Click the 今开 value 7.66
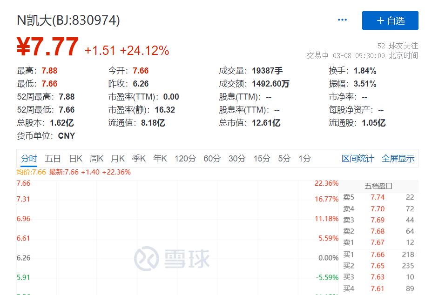The height and width of the screenshot is (295, 432). click(x=141, y=71)
